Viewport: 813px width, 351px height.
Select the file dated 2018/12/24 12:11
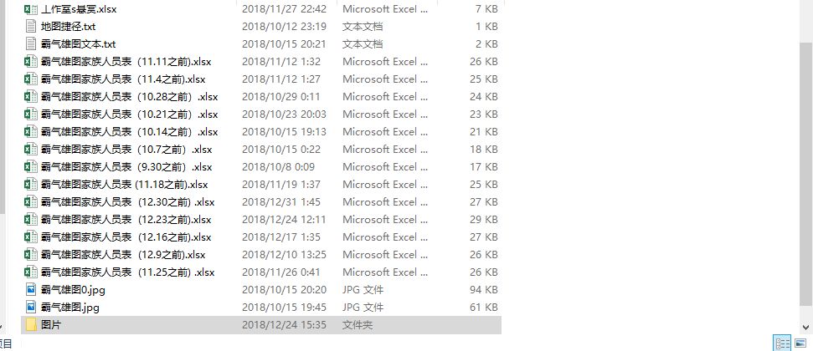(261, 220)
